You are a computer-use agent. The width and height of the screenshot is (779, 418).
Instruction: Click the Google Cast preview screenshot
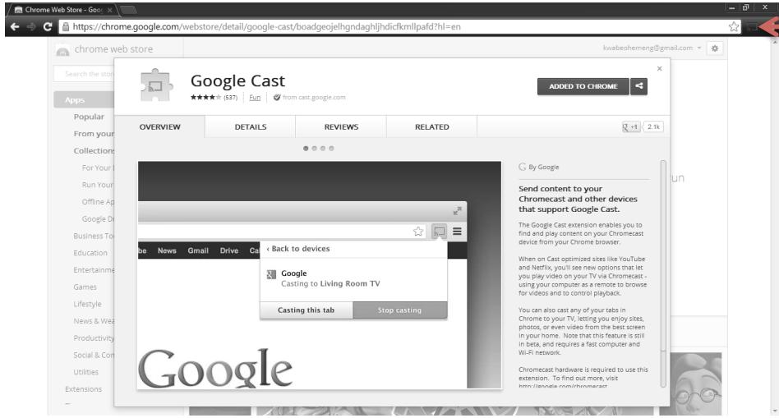[320, 274]
